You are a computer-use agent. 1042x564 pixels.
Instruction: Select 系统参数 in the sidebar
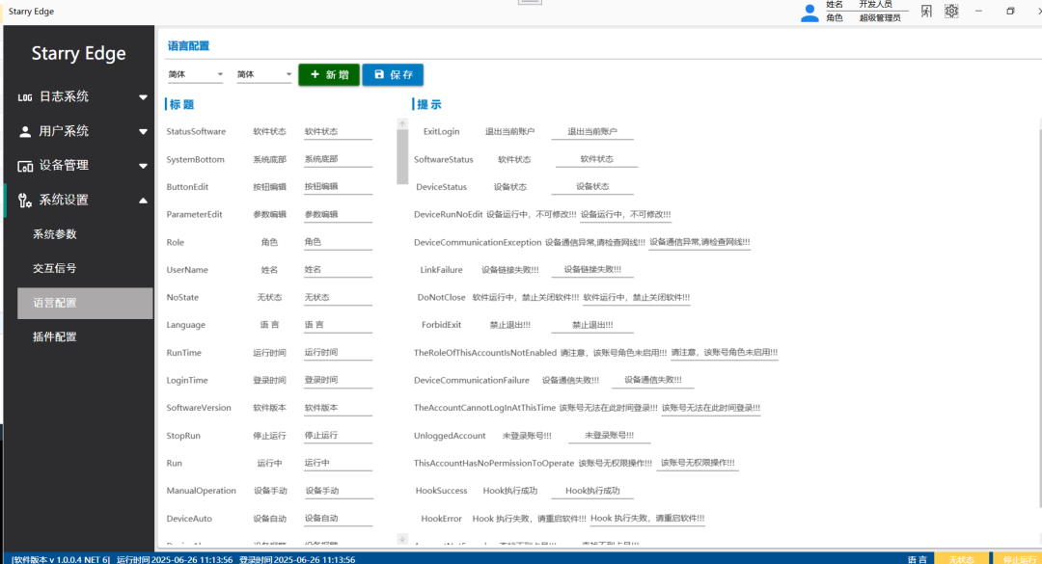(84, 233)
